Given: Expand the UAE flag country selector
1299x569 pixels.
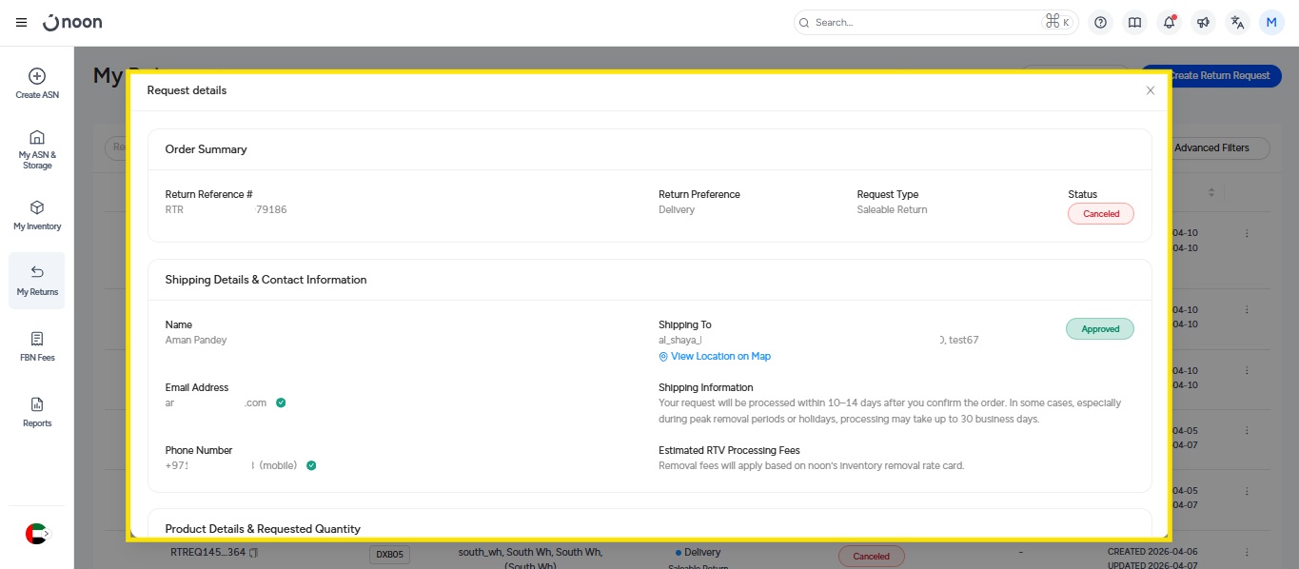Looking at the screenshot, I should coord(36,534).
